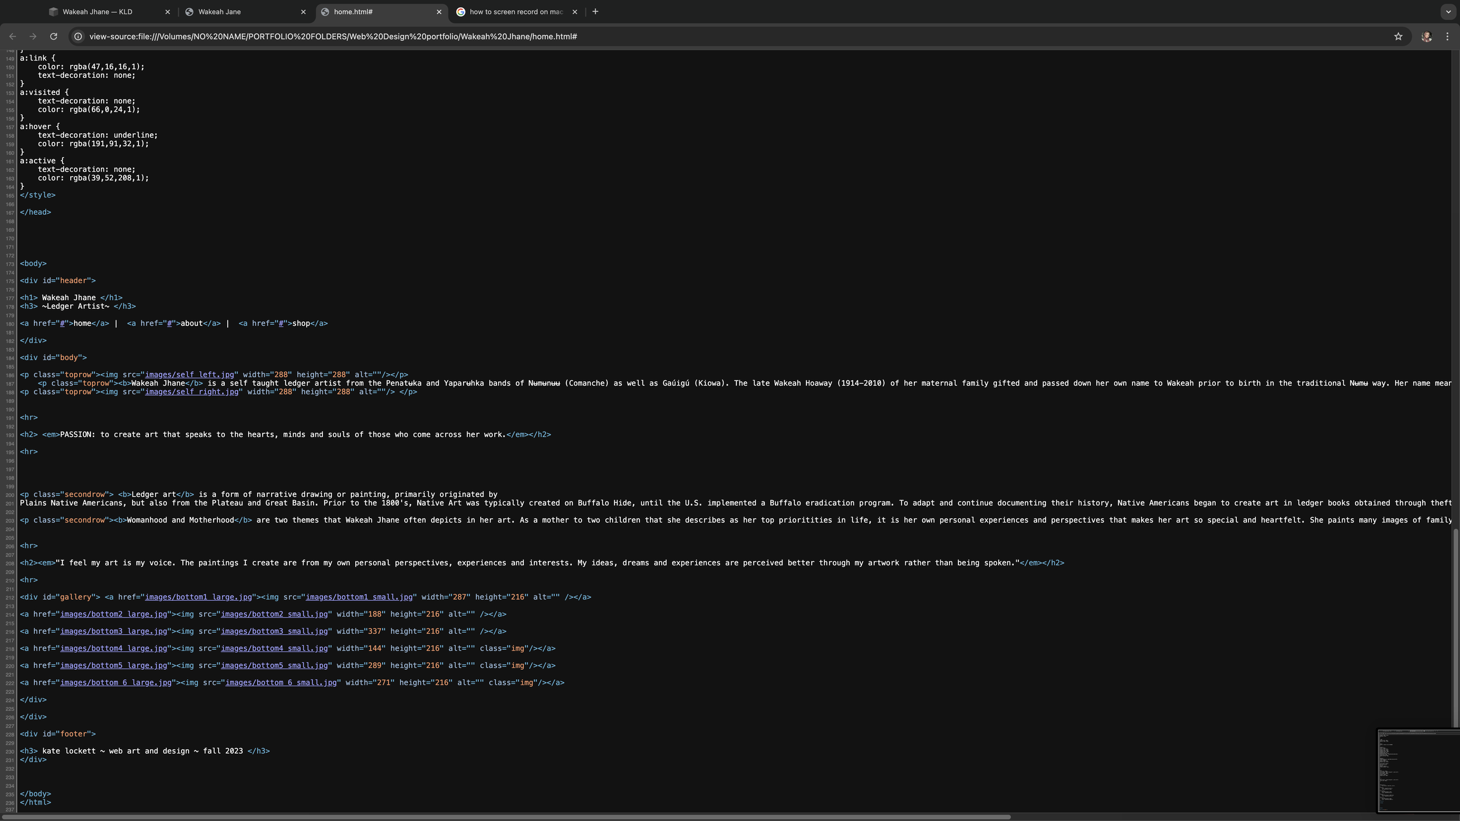Switch to the Wakeah Jane tab
This screenshot has height=821, width=1460.
[219, 11]
